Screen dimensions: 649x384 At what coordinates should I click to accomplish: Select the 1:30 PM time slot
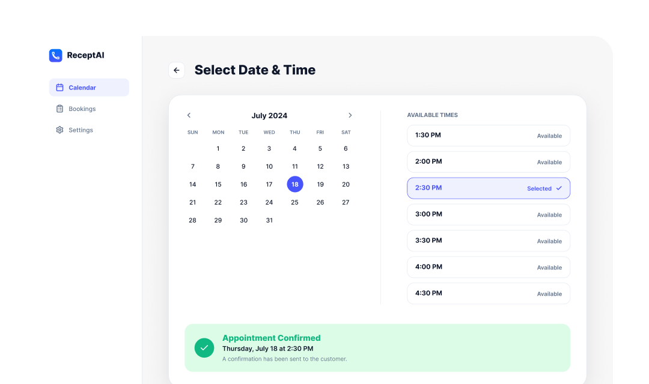489,136
